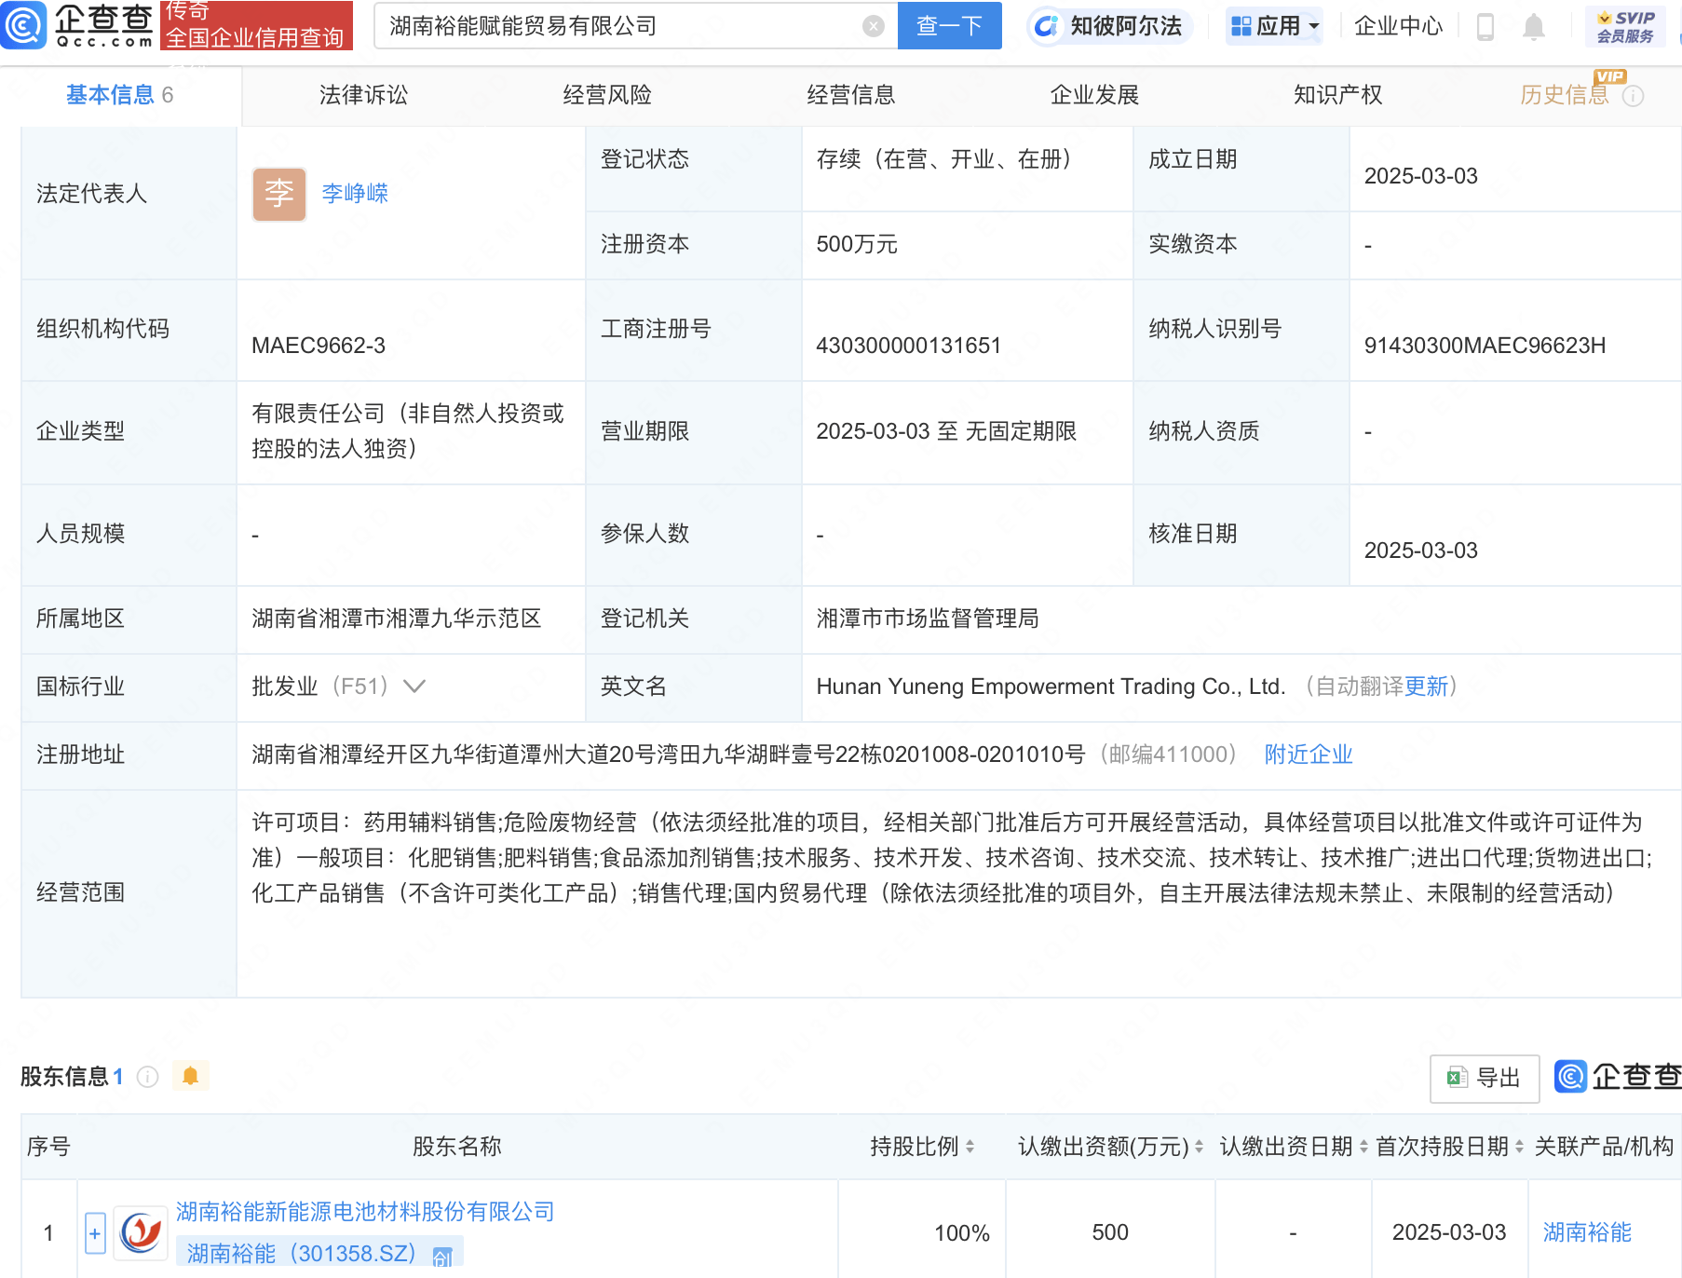Click 2025-03-03 至 无固定期限 text
The image size is (1682, 1278).
[946, 431]
